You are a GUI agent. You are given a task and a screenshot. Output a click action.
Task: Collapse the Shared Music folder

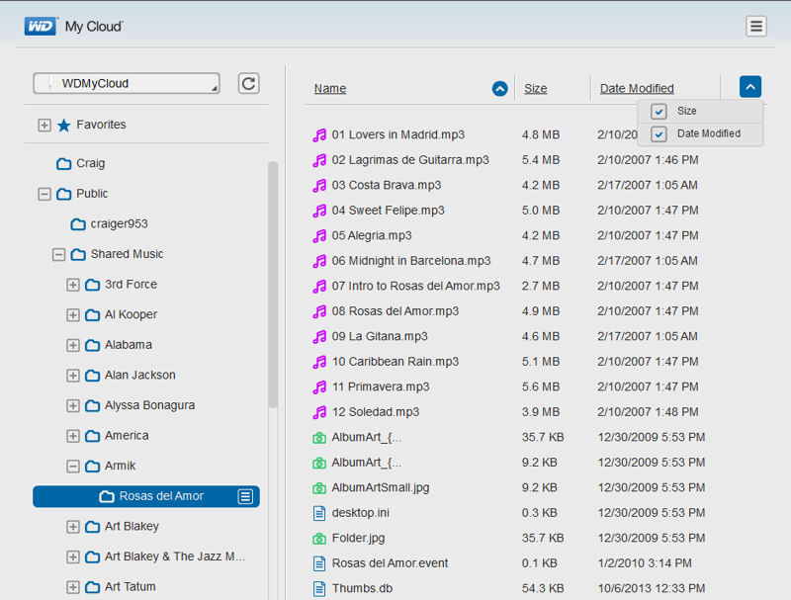tap(58, 254)
